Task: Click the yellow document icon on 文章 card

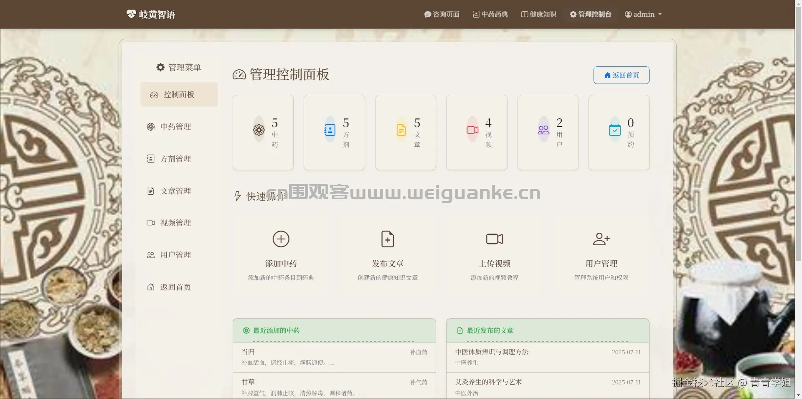Action: [x=401, y=130]
